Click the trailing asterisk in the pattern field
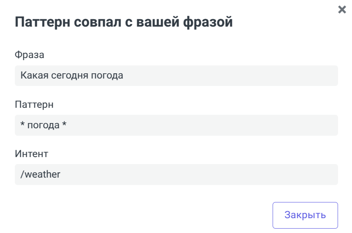 (64, 125)
